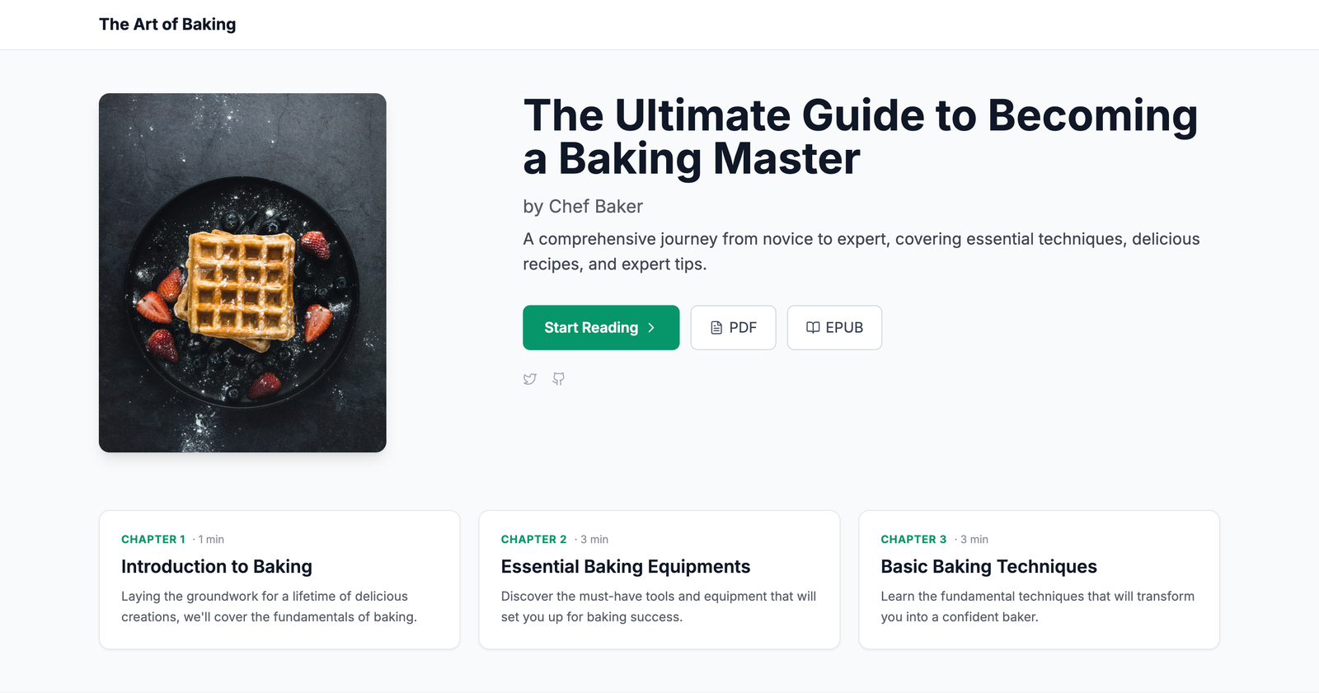Go to The Art of Baking home link
The image size is (1319, 693).
click(x=167, y=25)
